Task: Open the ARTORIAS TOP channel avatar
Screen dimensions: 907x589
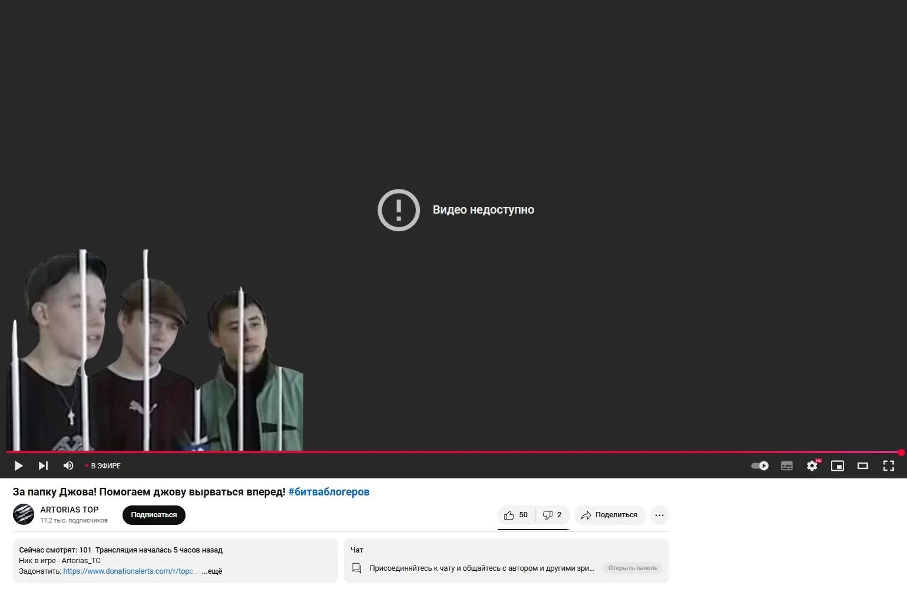Action: coord(24,515)
